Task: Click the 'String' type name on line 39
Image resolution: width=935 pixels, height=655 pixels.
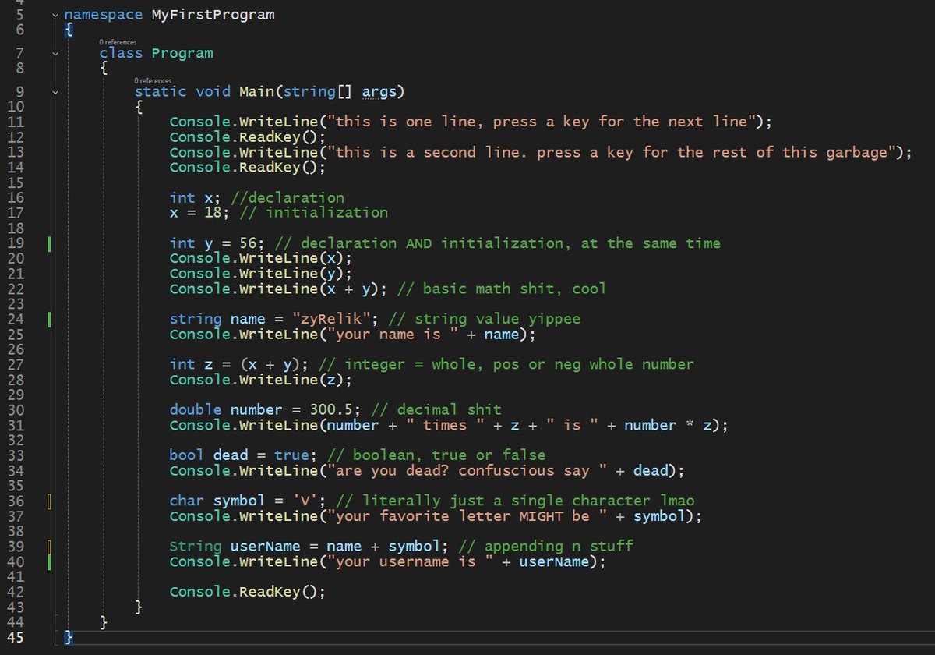Action: 196,547
